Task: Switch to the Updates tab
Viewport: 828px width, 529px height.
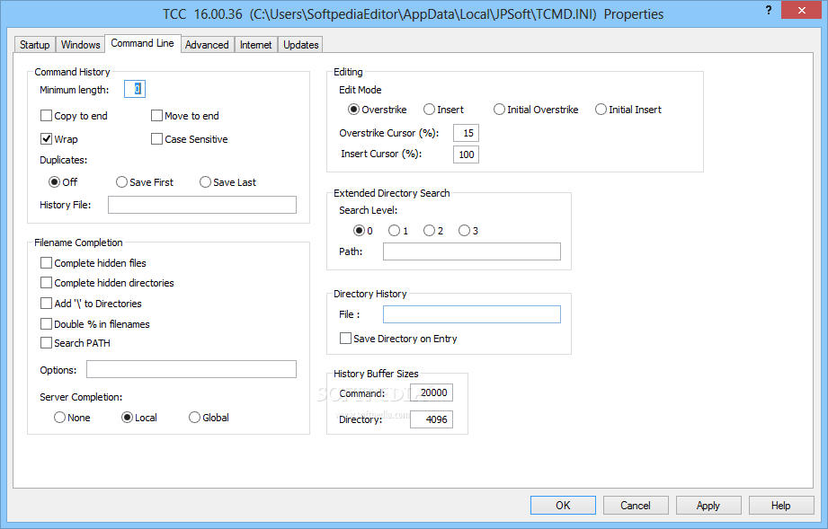Action: (301, 45)
